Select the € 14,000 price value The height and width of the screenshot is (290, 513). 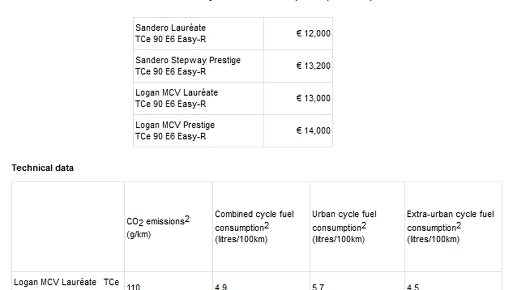[x=313, y=130]
